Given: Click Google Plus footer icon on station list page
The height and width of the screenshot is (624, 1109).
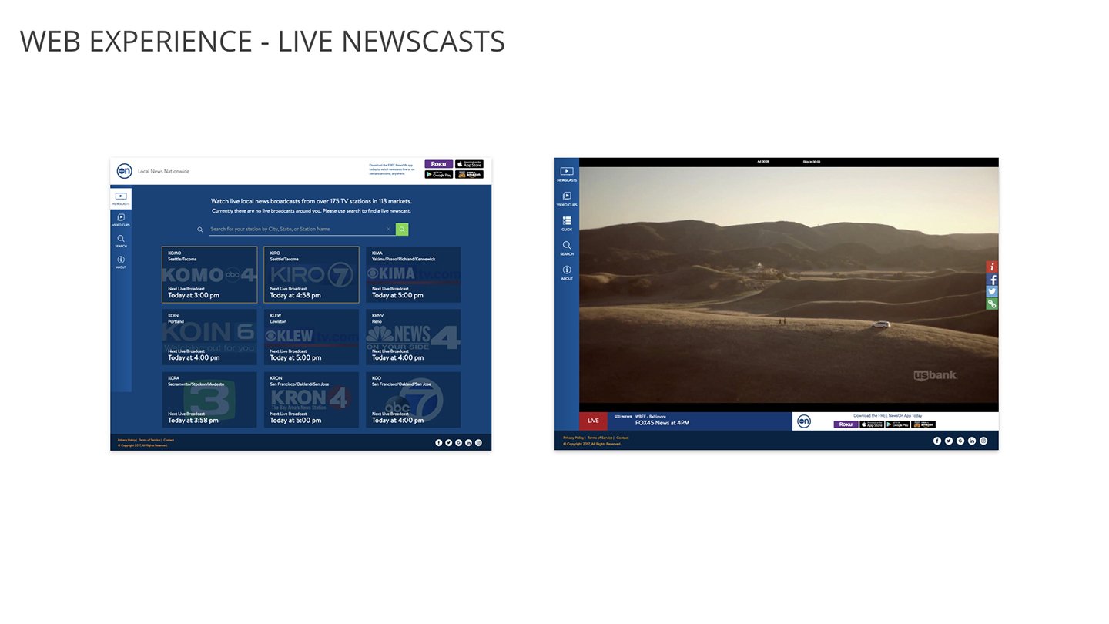Looking at the screenshot, I should pyautogui.click(x=458, y=442).
